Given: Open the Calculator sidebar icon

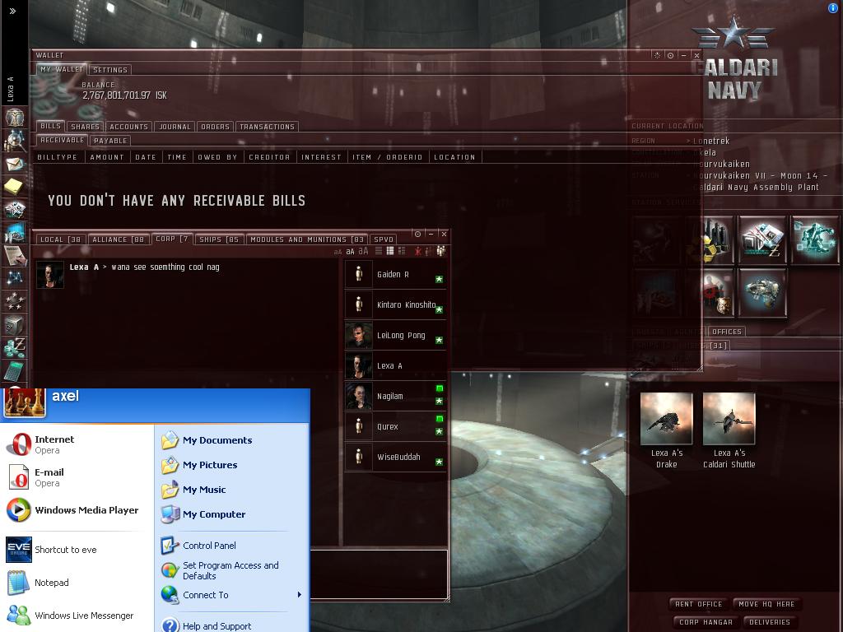Looking at the screenshot, I should pos(15,371).
